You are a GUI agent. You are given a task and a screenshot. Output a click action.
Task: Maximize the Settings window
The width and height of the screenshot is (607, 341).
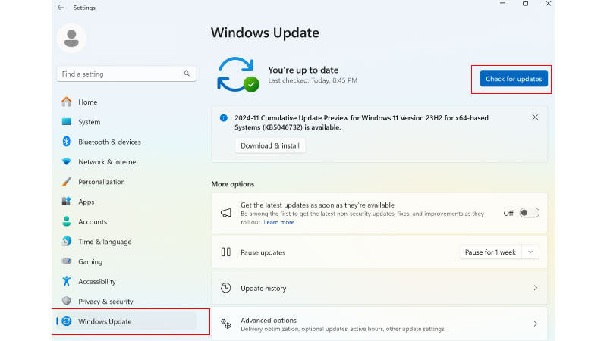[x=525, y=4]
